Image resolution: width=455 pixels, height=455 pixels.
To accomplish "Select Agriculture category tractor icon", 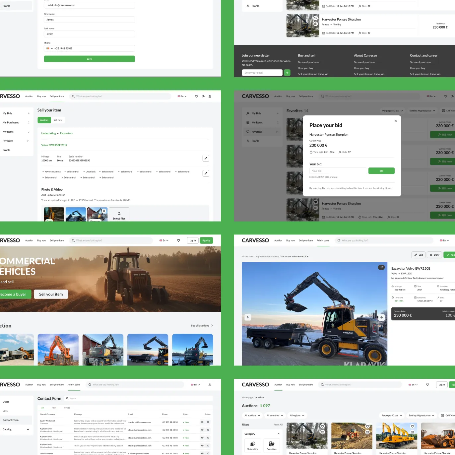I will point(272,445).
